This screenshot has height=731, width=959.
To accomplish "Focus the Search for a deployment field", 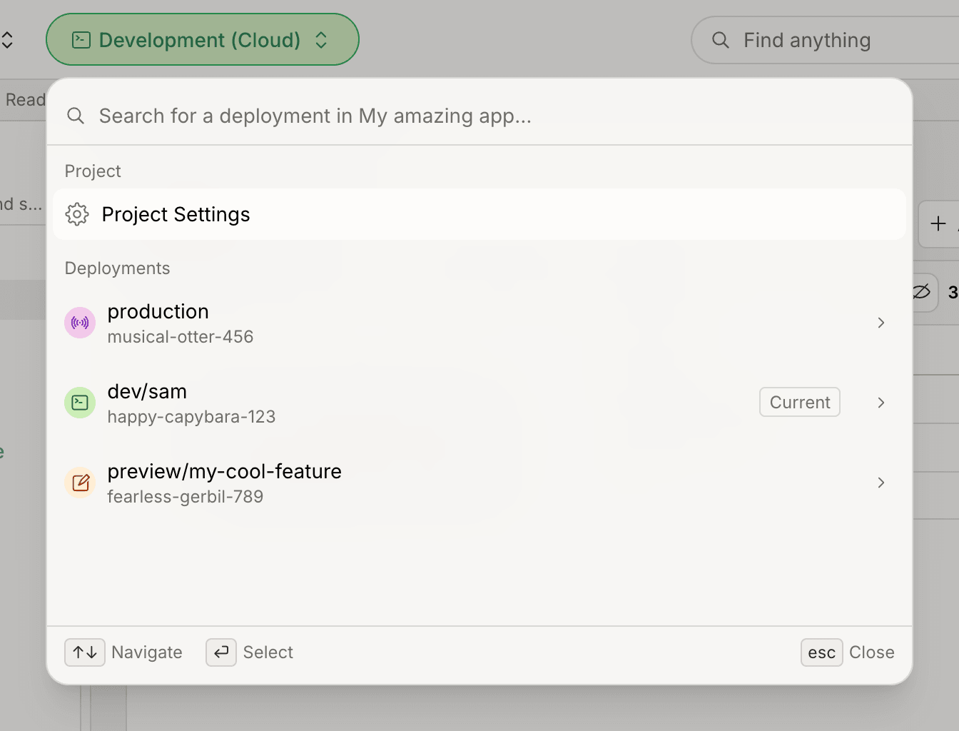I will [479, 116].
